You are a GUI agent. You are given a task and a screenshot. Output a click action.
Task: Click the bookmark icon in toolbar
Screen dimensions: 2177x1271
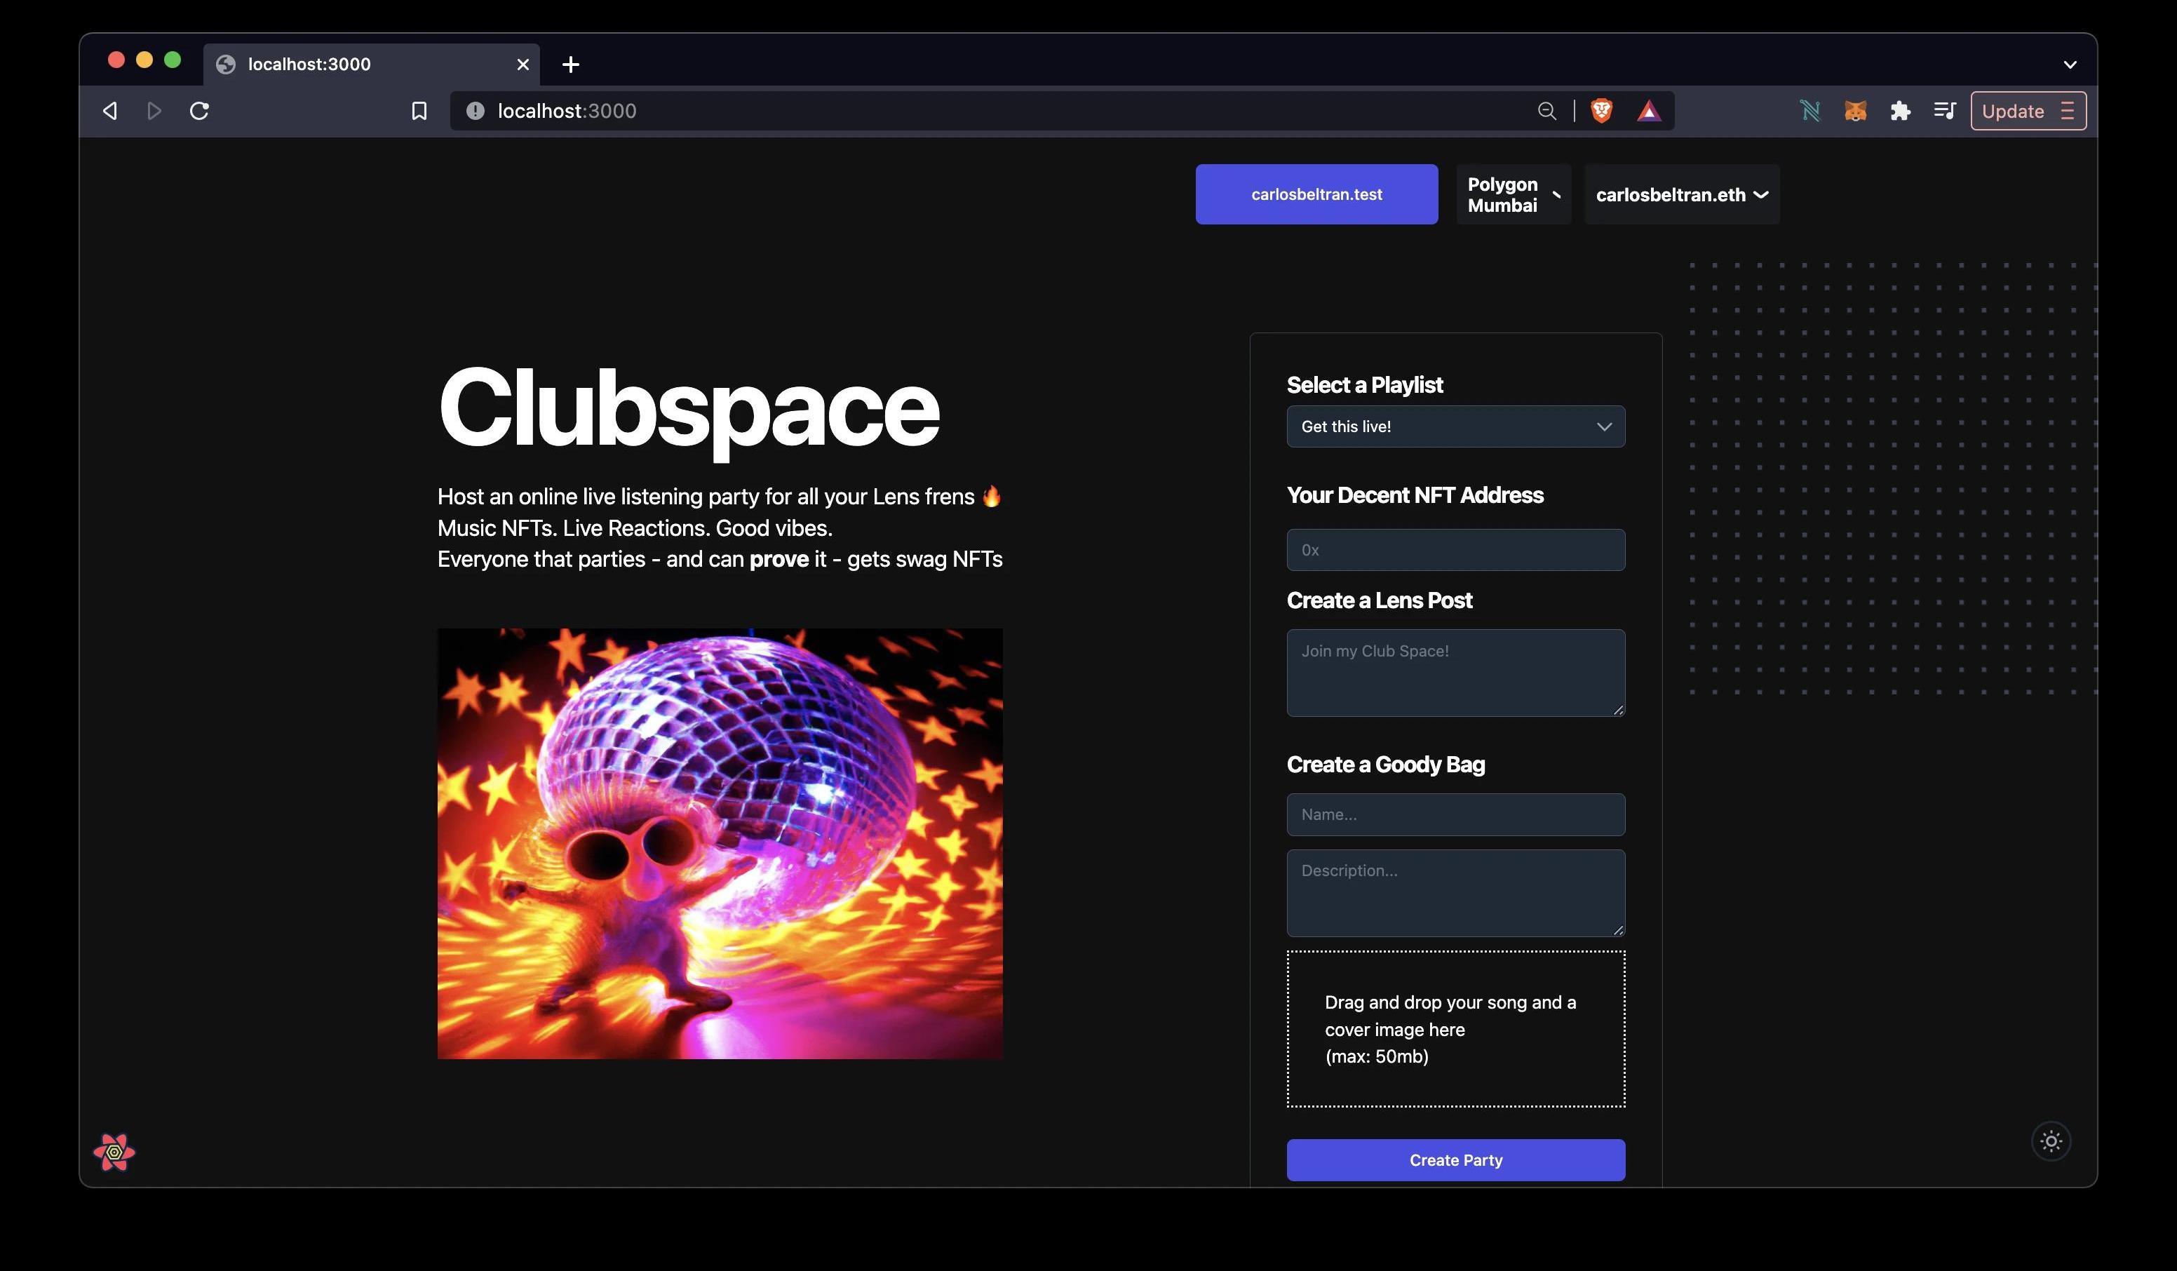[419, 111]
